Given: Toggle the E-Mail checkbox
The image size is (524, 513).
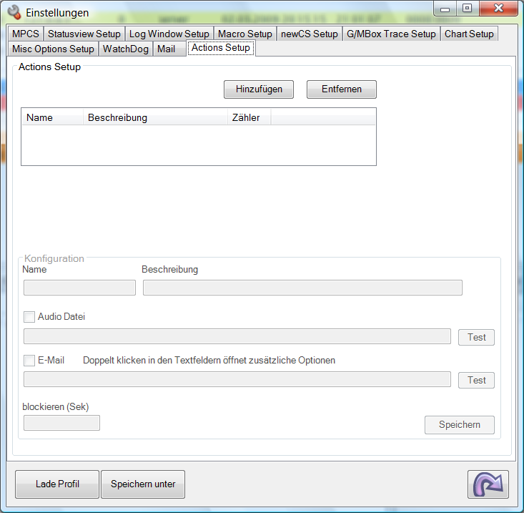Looking at the screenshot, I should [x=29, y=360].
